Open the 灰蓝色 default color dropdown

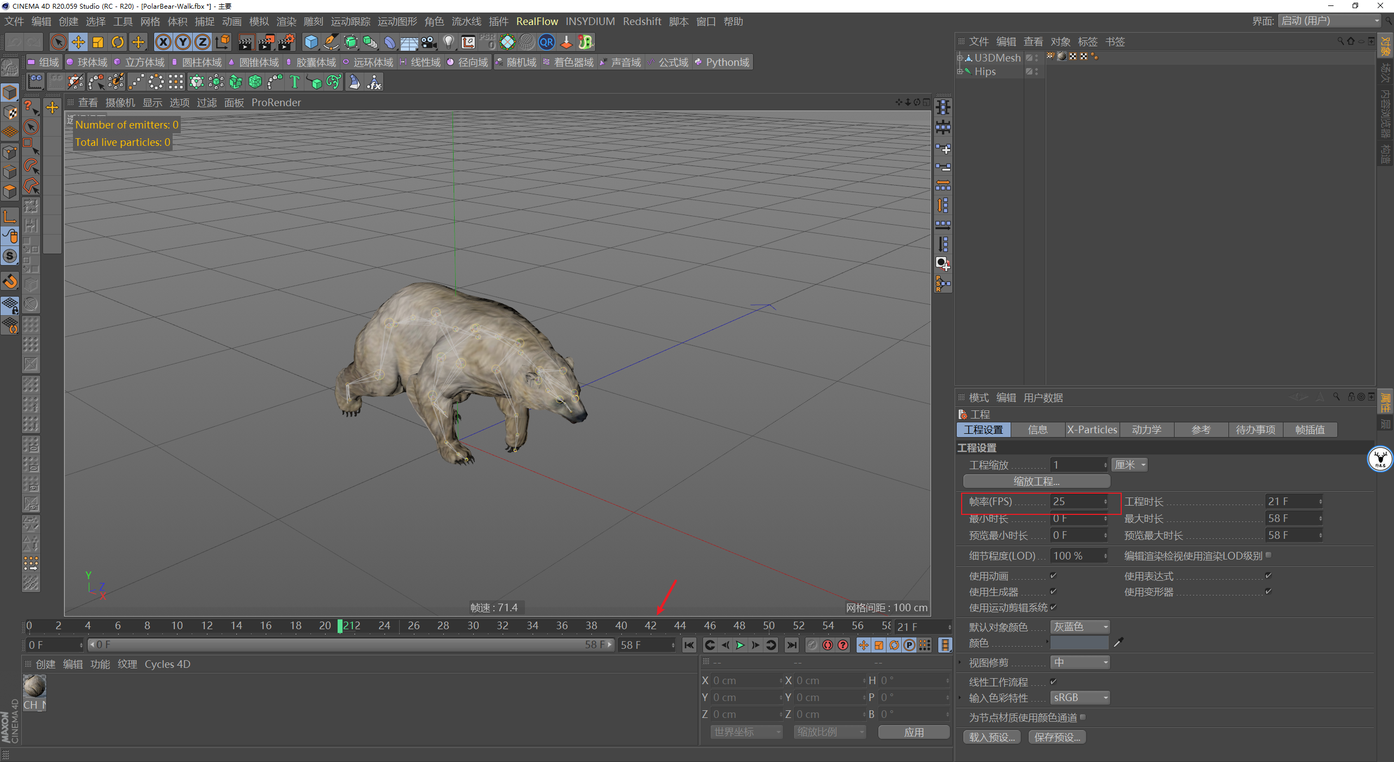click(x=1079, y=626)
